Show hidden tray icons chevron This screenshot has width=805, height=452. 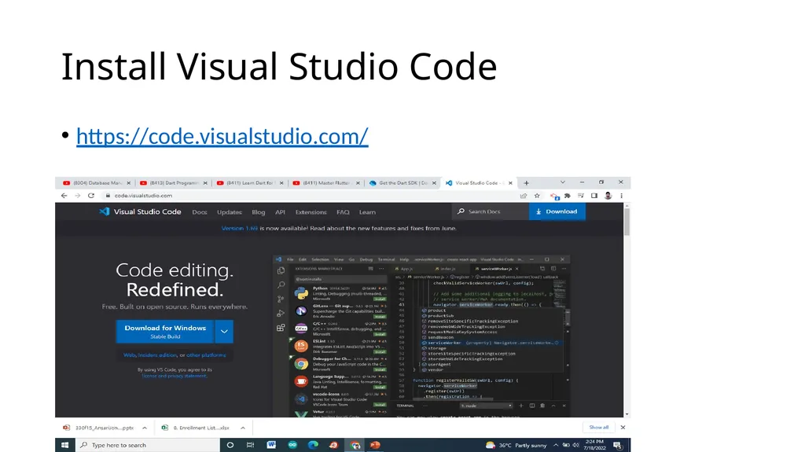(x=556, y=445)
